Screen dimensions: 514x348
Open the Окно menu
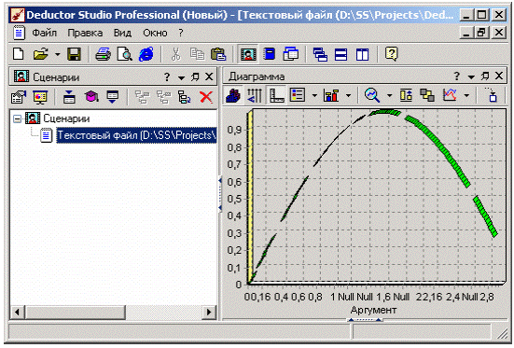155,33
